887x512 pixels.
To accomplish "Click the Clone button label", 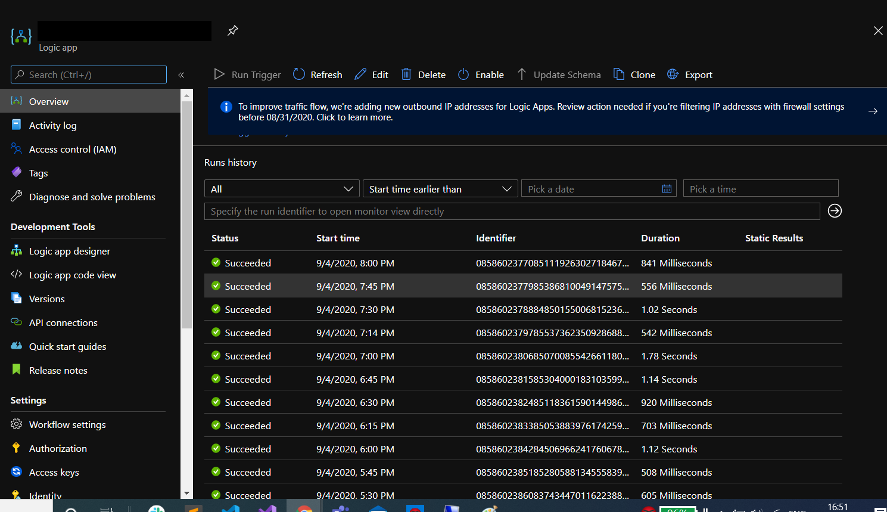I will click(643, 75).
